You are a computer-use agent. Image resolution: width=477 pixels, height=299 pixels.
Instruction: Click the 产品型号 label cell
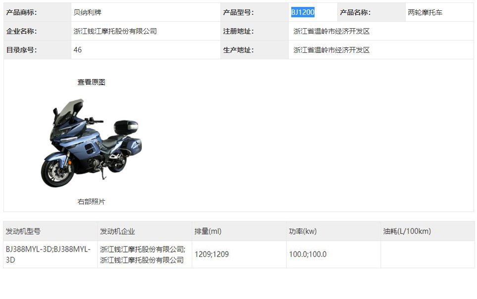(x=238, y=12)
